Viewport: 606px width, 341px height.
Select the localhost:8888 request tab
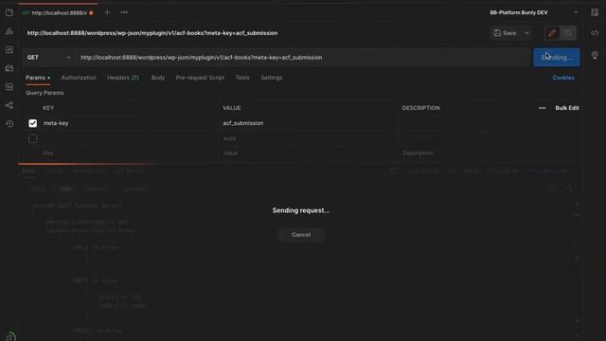[x=58, y=12]
